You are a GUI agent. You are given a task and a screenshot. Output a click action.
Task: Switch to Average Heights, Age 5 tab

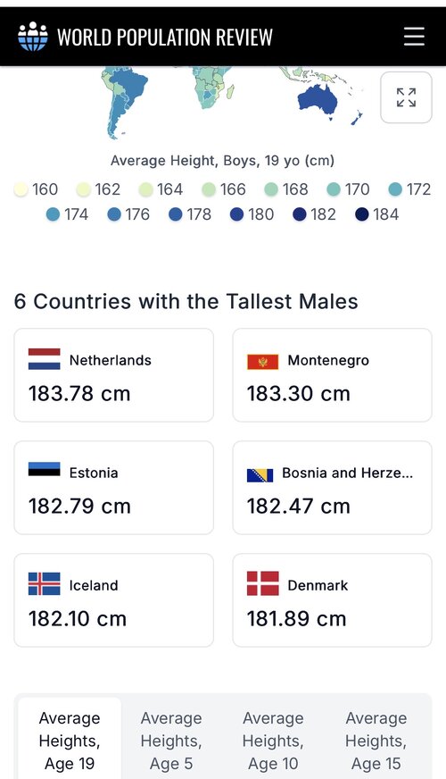pyautogui.click(x=171, y=741)
